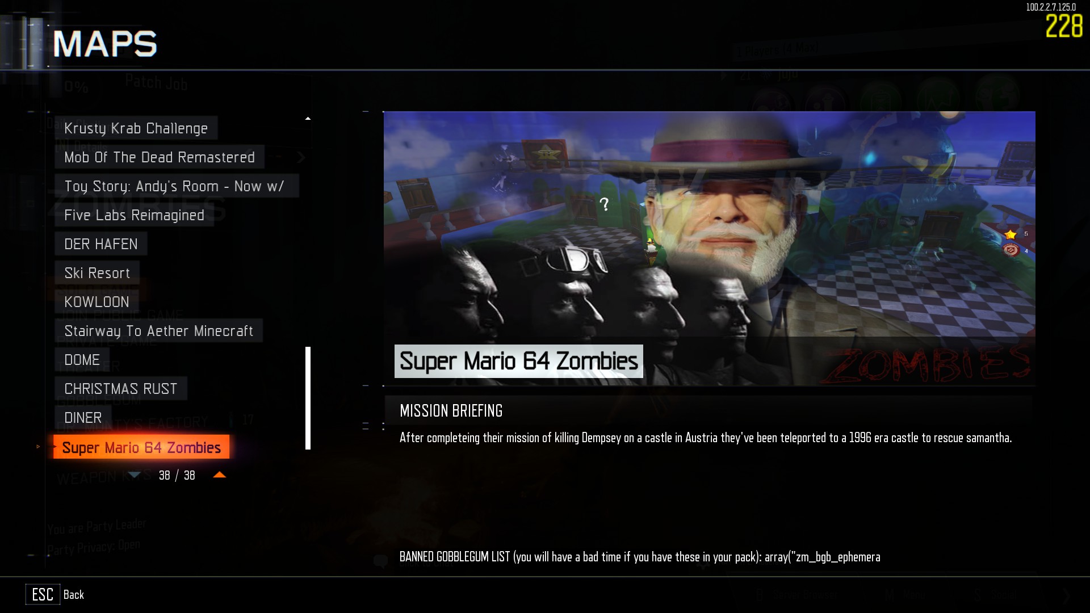Select Mob Of The Dead Remastered
Image resolution: width=1090 pixels, height=613 pixels.
pos(160,157)
